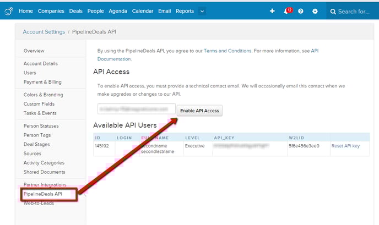Viewport: 379px width, 225px height.
Task: Open API Documentation link
Action: 114,59
